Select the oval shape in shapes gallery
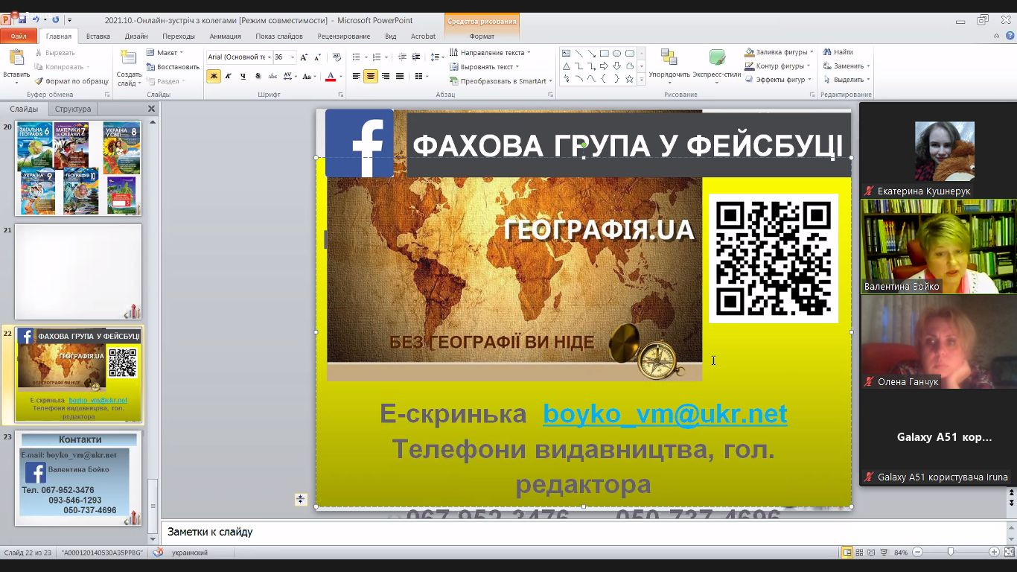 click(617, 54)
